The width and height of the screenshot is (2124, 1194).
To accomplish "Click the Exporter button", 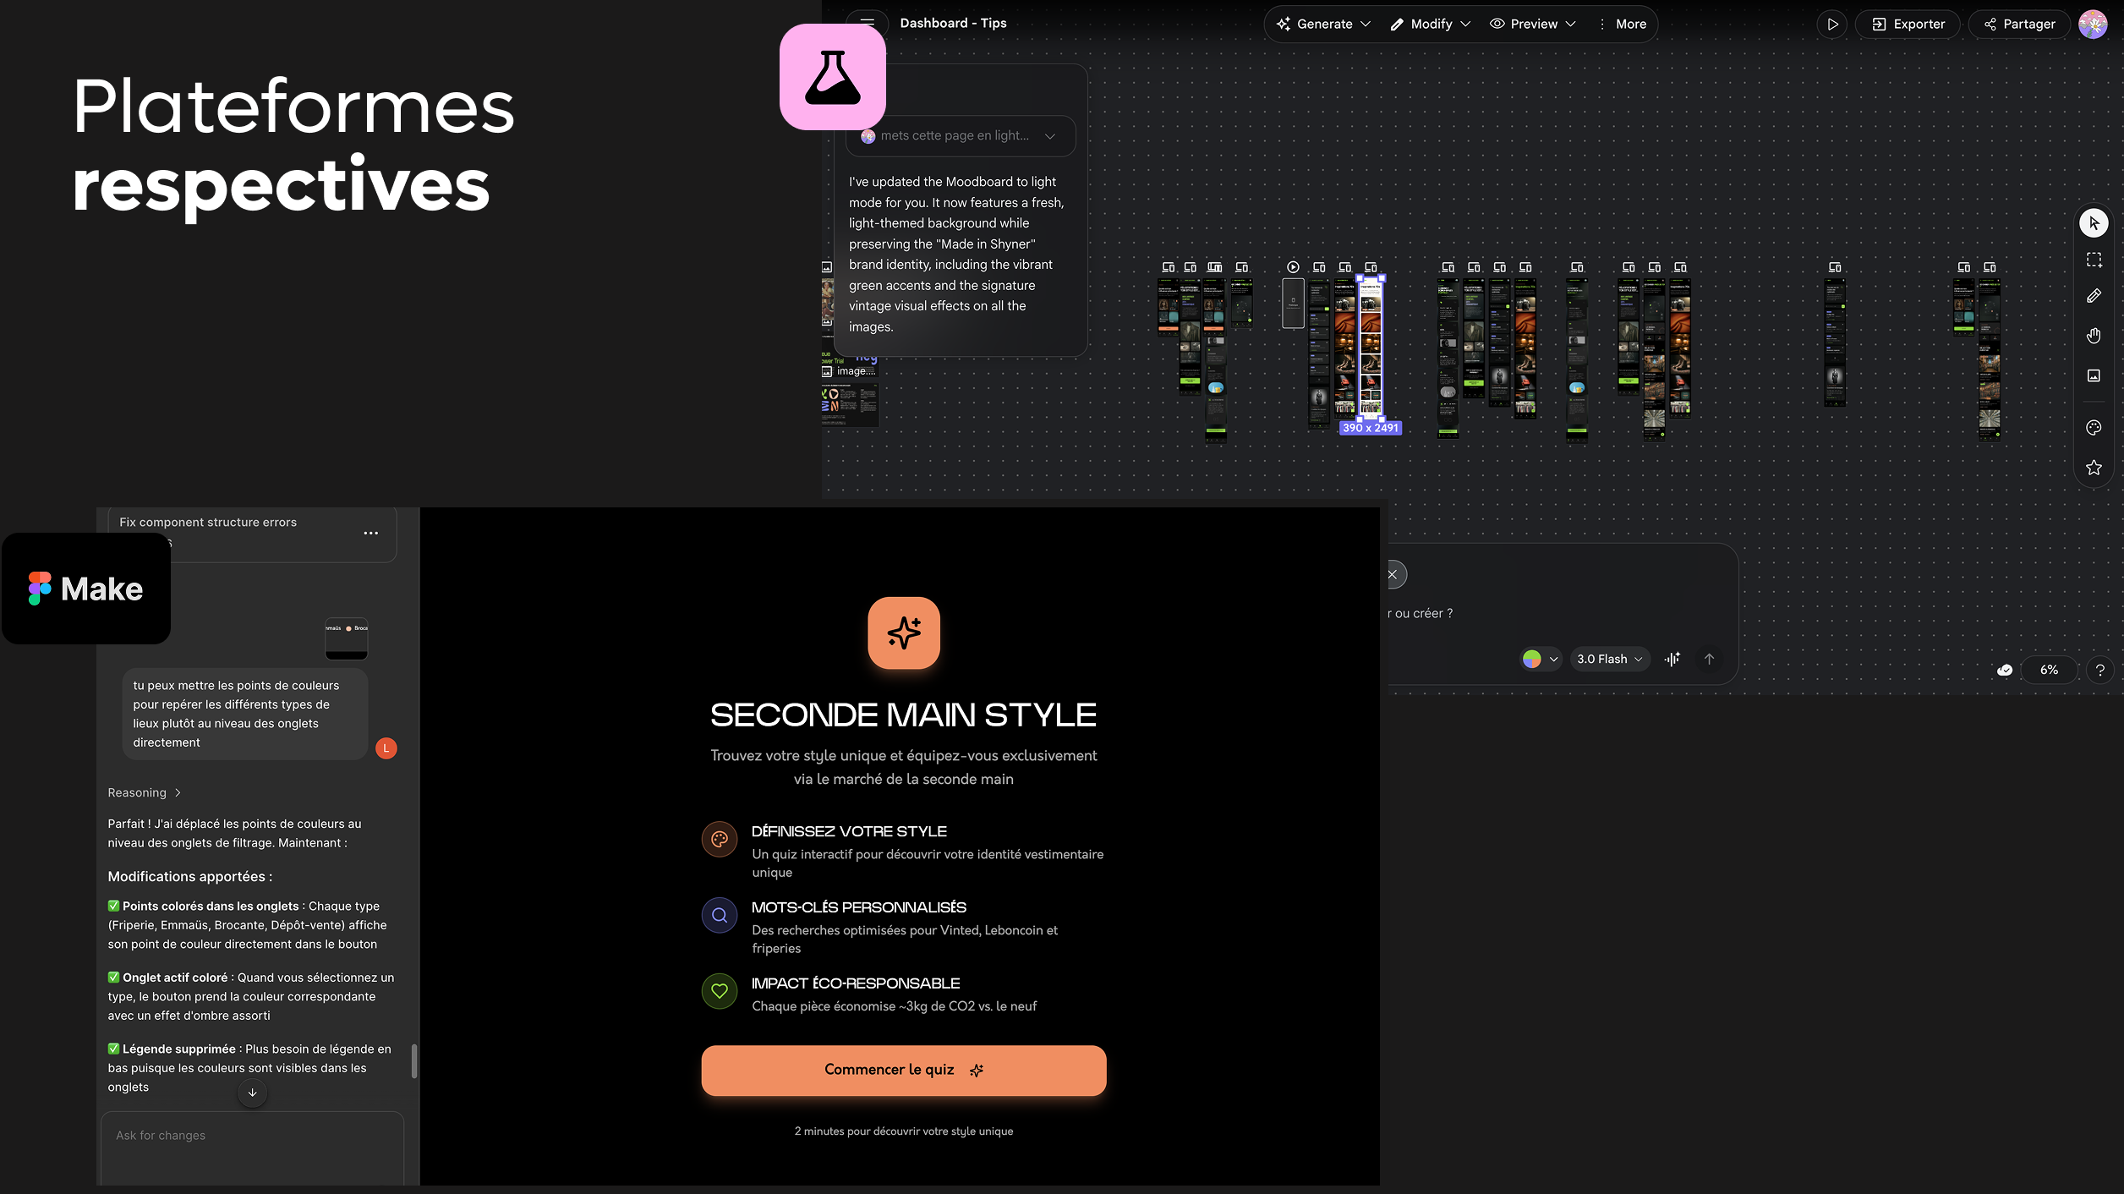I will (1908, 24).
